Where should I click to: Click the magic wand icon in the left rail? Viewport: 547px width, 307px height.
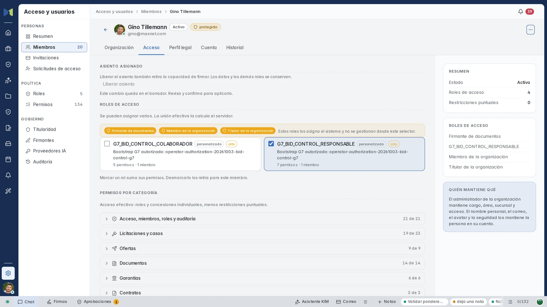pos(8,191)
